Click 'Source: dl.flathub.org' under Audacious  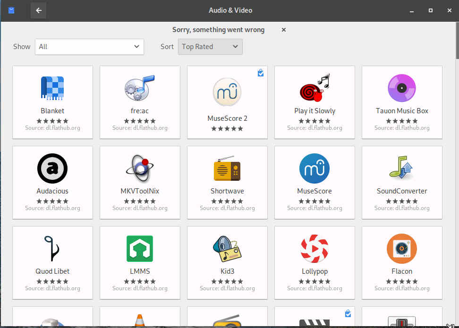tap(52, 208)
